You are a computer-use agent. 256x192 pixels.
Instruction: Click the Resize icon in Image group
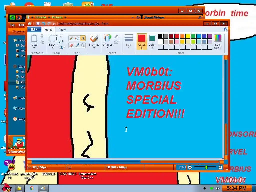tap(61, 42)
